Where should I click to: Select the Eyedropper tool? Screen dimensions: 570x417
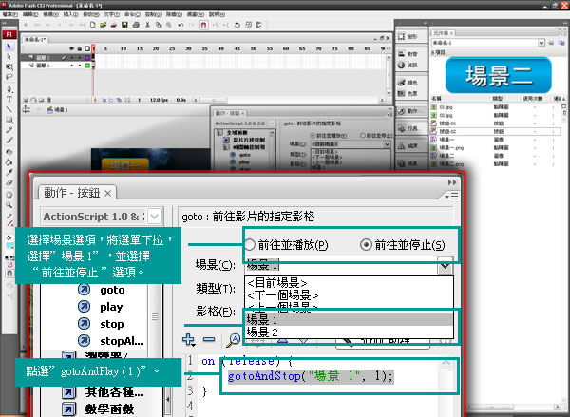(9, 172)
